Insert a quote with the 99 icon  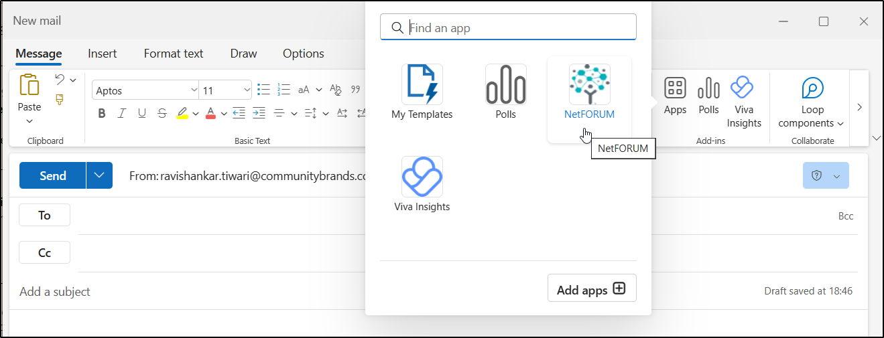[x=356, y=90]
